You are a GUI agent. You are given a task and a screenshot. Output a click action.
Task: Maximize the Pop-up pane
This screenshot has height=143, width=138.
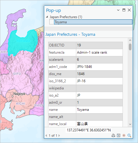point(124,10)
